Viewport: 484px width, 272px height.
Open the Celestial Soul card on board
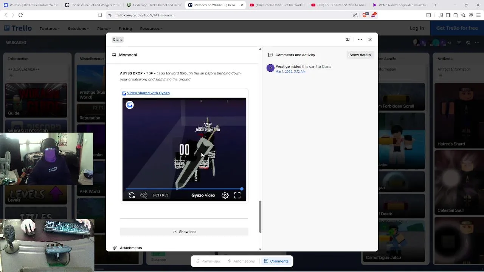tap(458, 182)
